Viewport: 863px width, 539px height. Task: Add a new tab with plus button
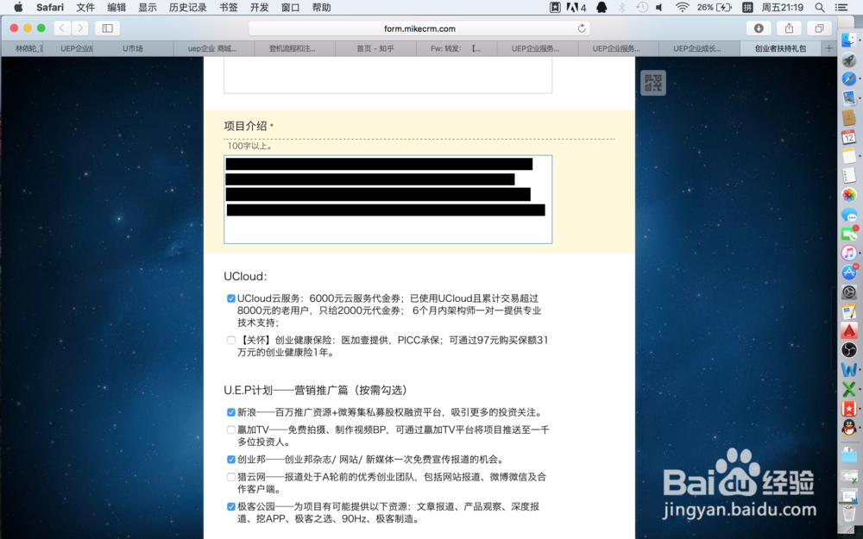[828, 48]
